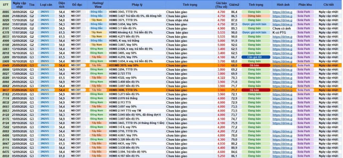This screenshot has width=343, height=158.
Task: Select cell HĐMB 3.594. Trả tiến độ 10%
Action: click(x=137, y=152)
